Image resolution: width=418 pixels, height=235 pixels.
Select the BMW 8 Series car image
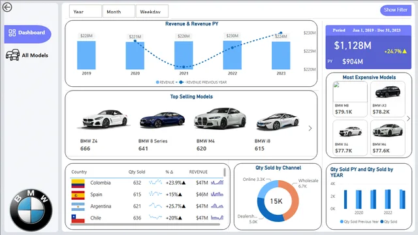click(x=163, y=119)
